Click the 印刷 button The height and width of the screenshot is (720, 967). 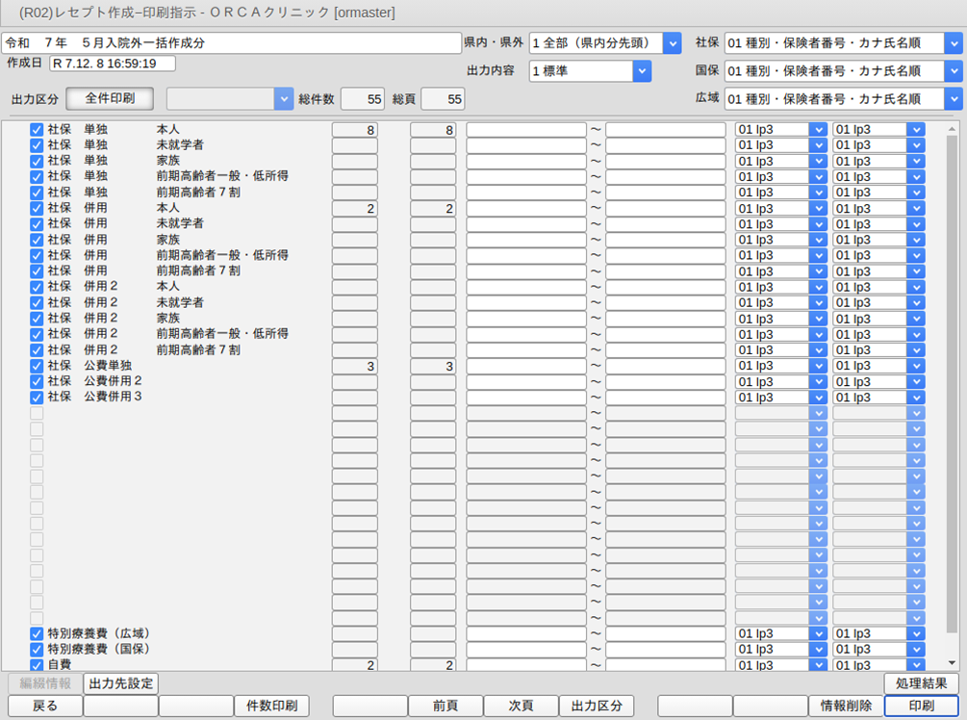pyautogui.click(x=922, y=706)
